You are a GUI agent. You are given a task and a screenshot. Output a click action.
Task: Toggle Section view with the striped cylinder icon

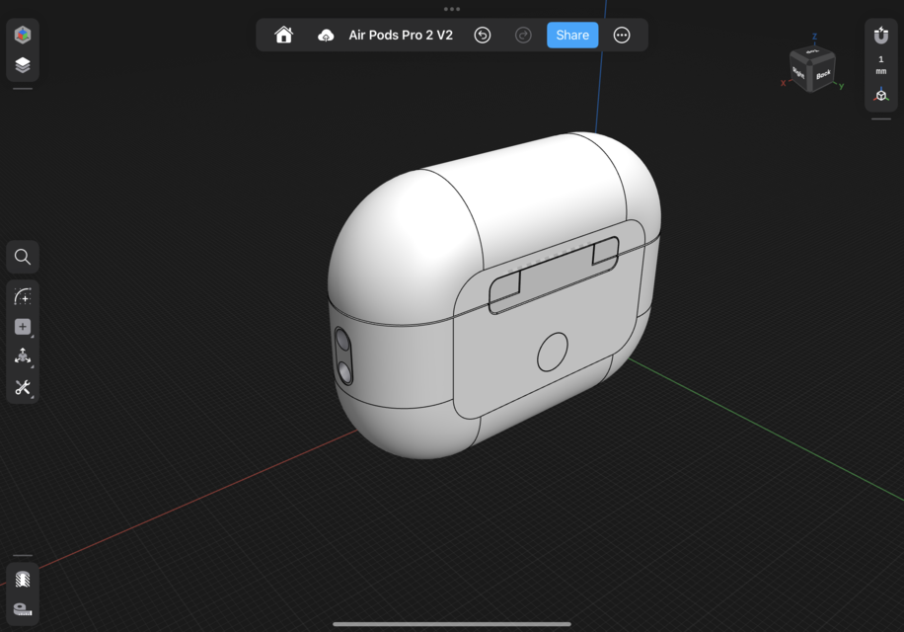pos(22,580)
